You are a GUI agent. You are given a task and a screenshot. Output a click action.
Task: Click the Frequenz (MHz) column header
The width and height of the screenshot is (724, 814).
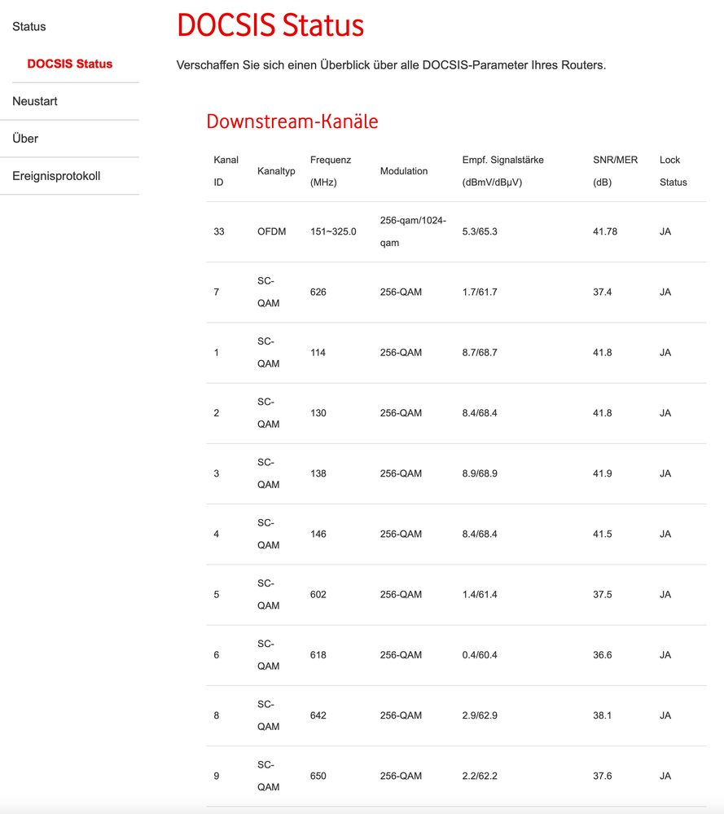(x=331, y=171)
